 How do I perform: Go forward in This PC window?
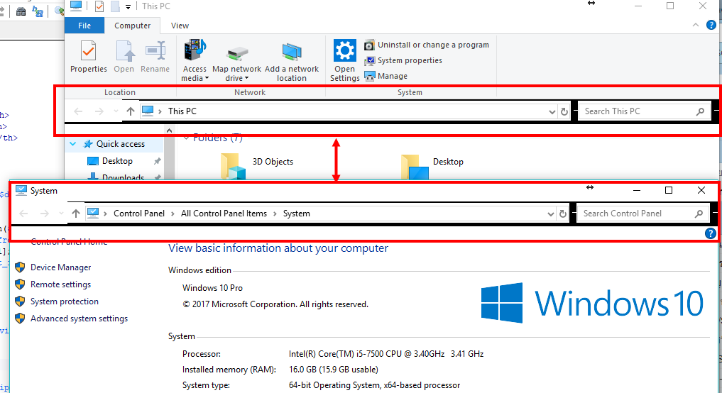point(99,111)
